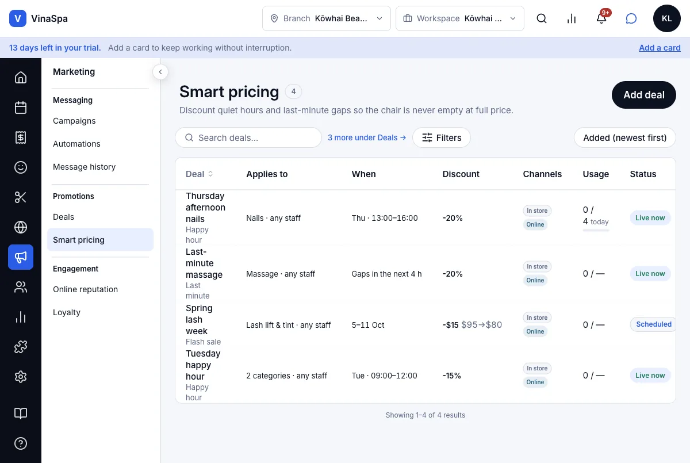Click Live now badge for Last-minute massage
Viewport: 690px width, 463px height.
(650, 274)
